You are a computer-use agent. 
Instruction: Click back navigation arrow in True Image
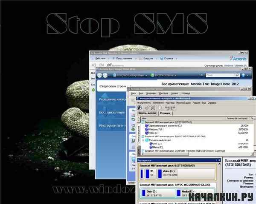point(99,75)
